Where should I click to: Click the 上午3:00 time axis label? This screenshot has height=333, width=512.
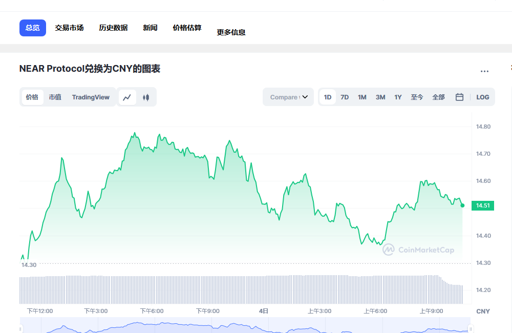click(319, 311)
